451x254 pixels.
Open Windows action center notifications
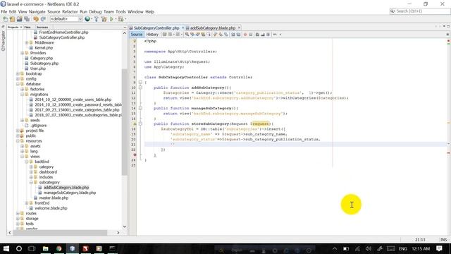tap(439, 248)
